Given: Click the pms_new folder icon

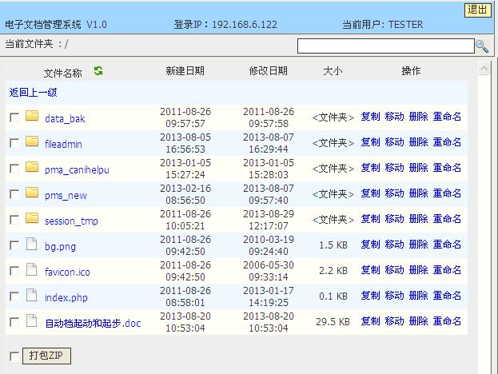Looking at the screenshot, I should 32,193.
